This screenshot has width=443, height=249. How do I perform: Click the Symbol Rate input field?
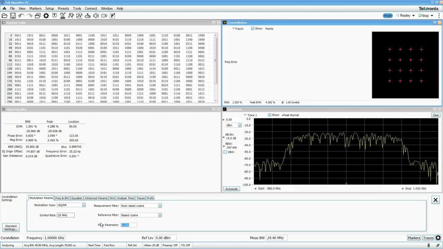(65, 215)
